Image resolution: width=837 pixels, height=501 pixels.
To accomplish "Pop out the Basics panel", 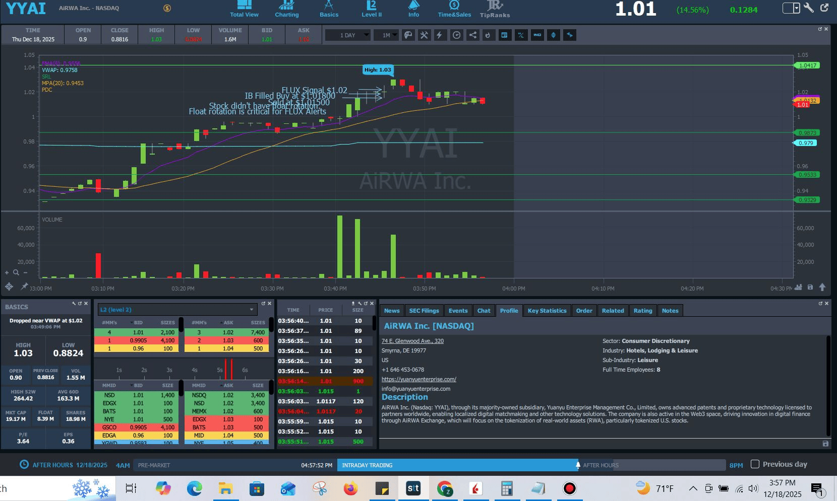I will click(x=80, y=303).
